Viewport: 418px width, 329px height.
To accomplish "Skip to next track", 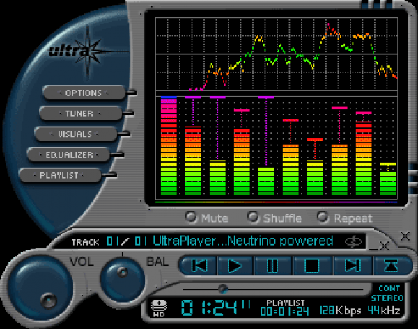I will pos(353,266).
